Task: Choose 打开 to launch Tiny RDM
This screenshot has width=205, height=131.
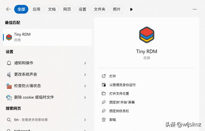Action: click(113, 76)
